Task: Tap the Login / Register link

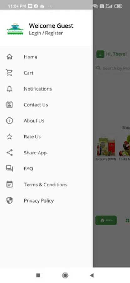Action: [46, 33]
